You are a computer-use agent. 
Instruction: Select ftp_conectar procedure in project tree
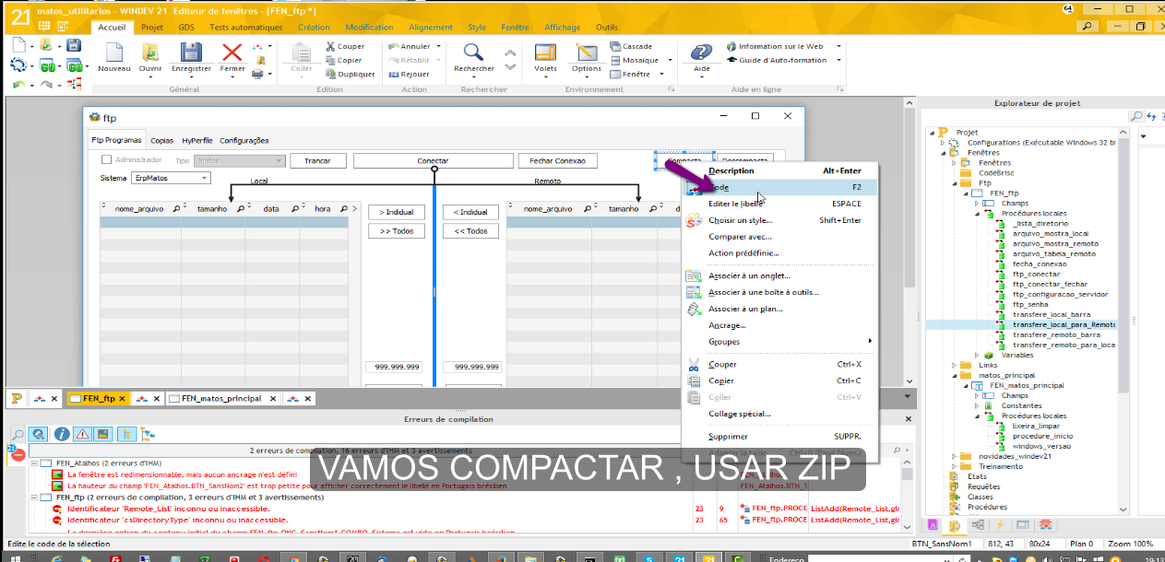point(1036,274)
